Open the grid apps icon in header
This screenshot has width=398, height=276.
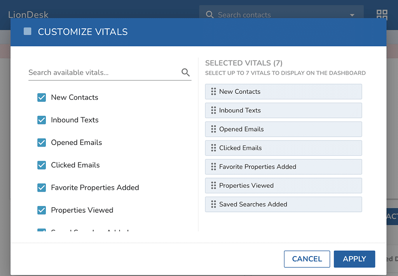[x=382, y=14]
